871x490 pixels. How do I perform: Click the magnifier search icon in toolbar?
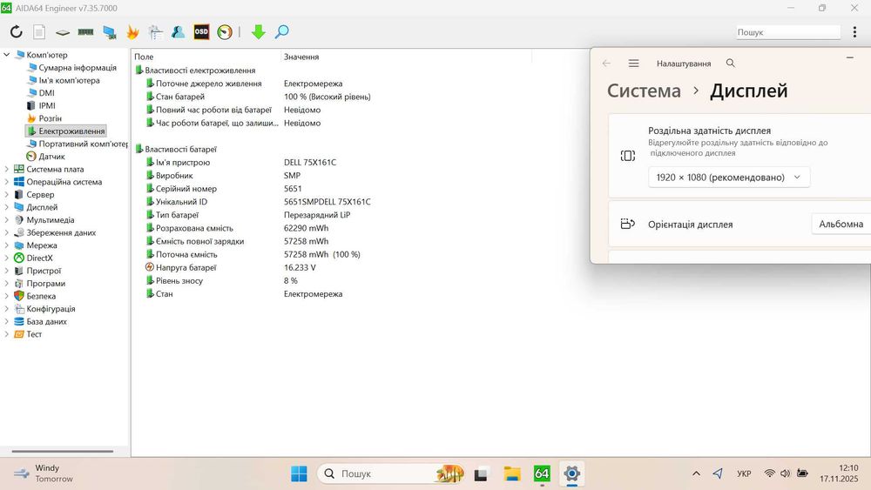click(281, 32)
